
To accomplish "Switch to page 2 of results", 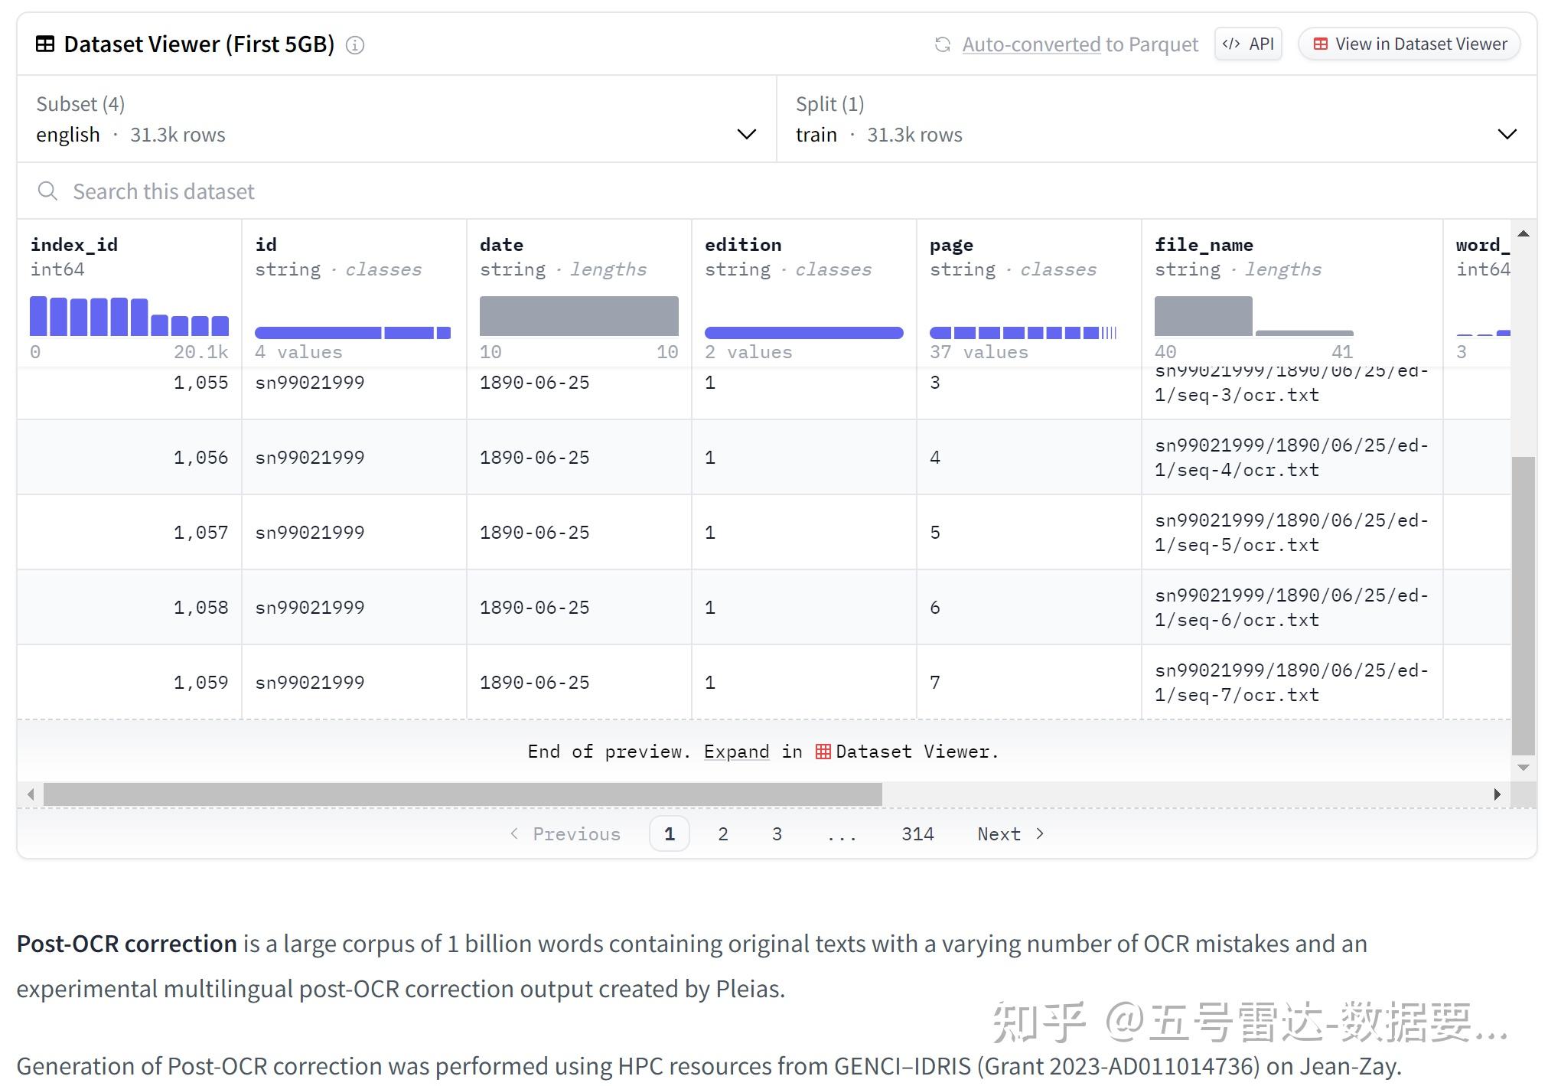I will pos(722,833).
